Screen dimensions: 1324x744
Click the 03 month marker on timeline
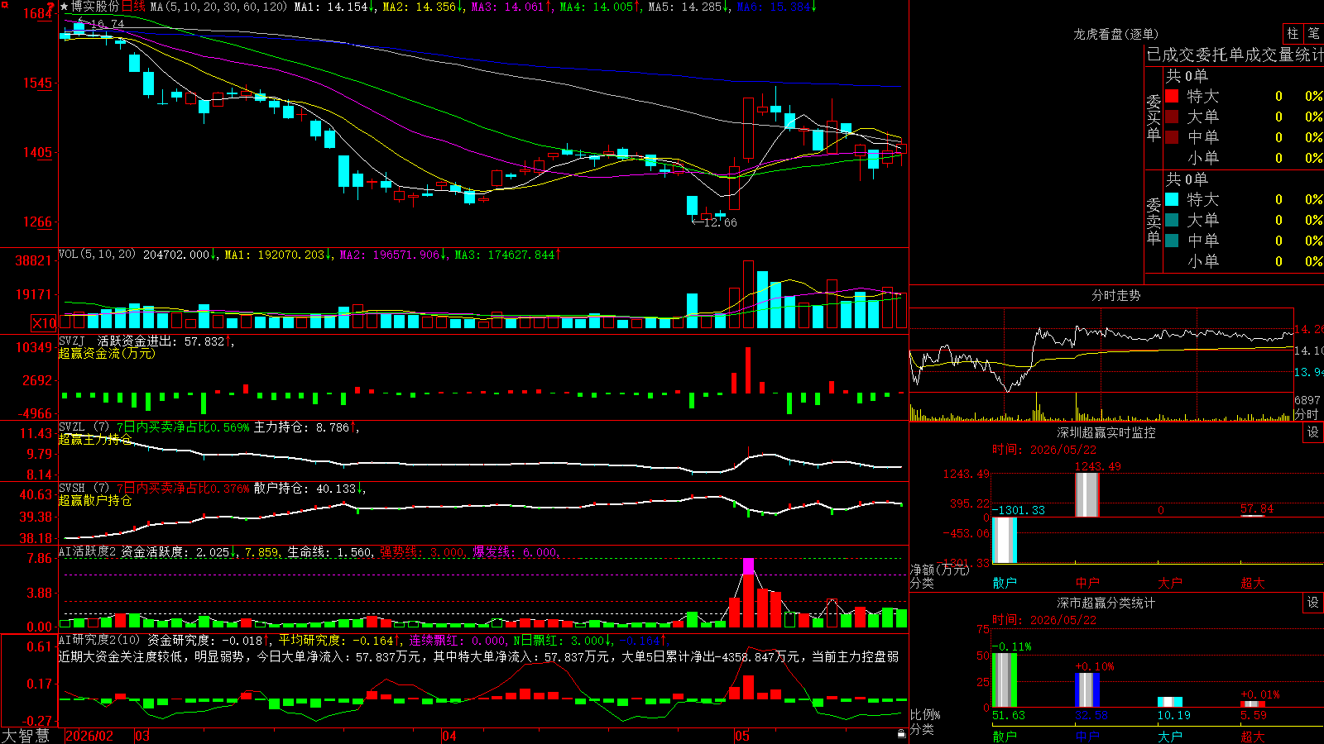pyautogui.click(x=142, y=736)
